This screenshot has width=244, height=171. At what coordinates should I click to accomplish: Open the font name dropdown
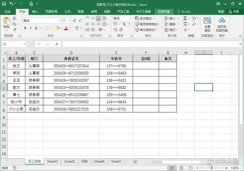tap(59, 20)
